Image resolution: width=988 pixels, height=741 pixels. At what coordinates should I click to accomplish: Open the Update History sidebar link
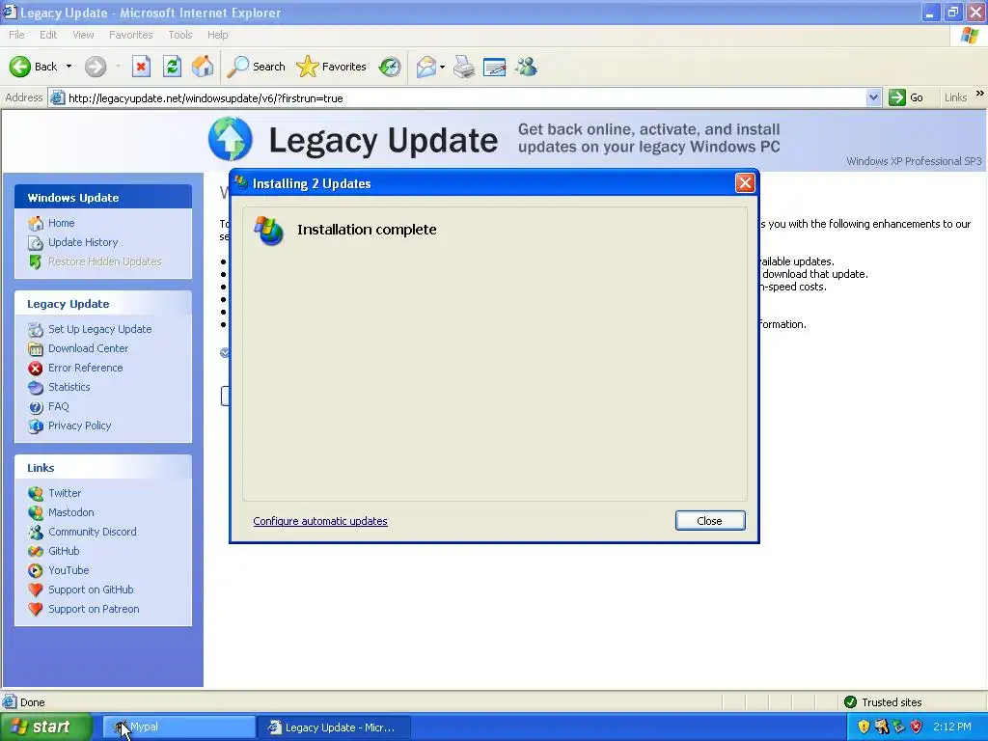[83, 242]
